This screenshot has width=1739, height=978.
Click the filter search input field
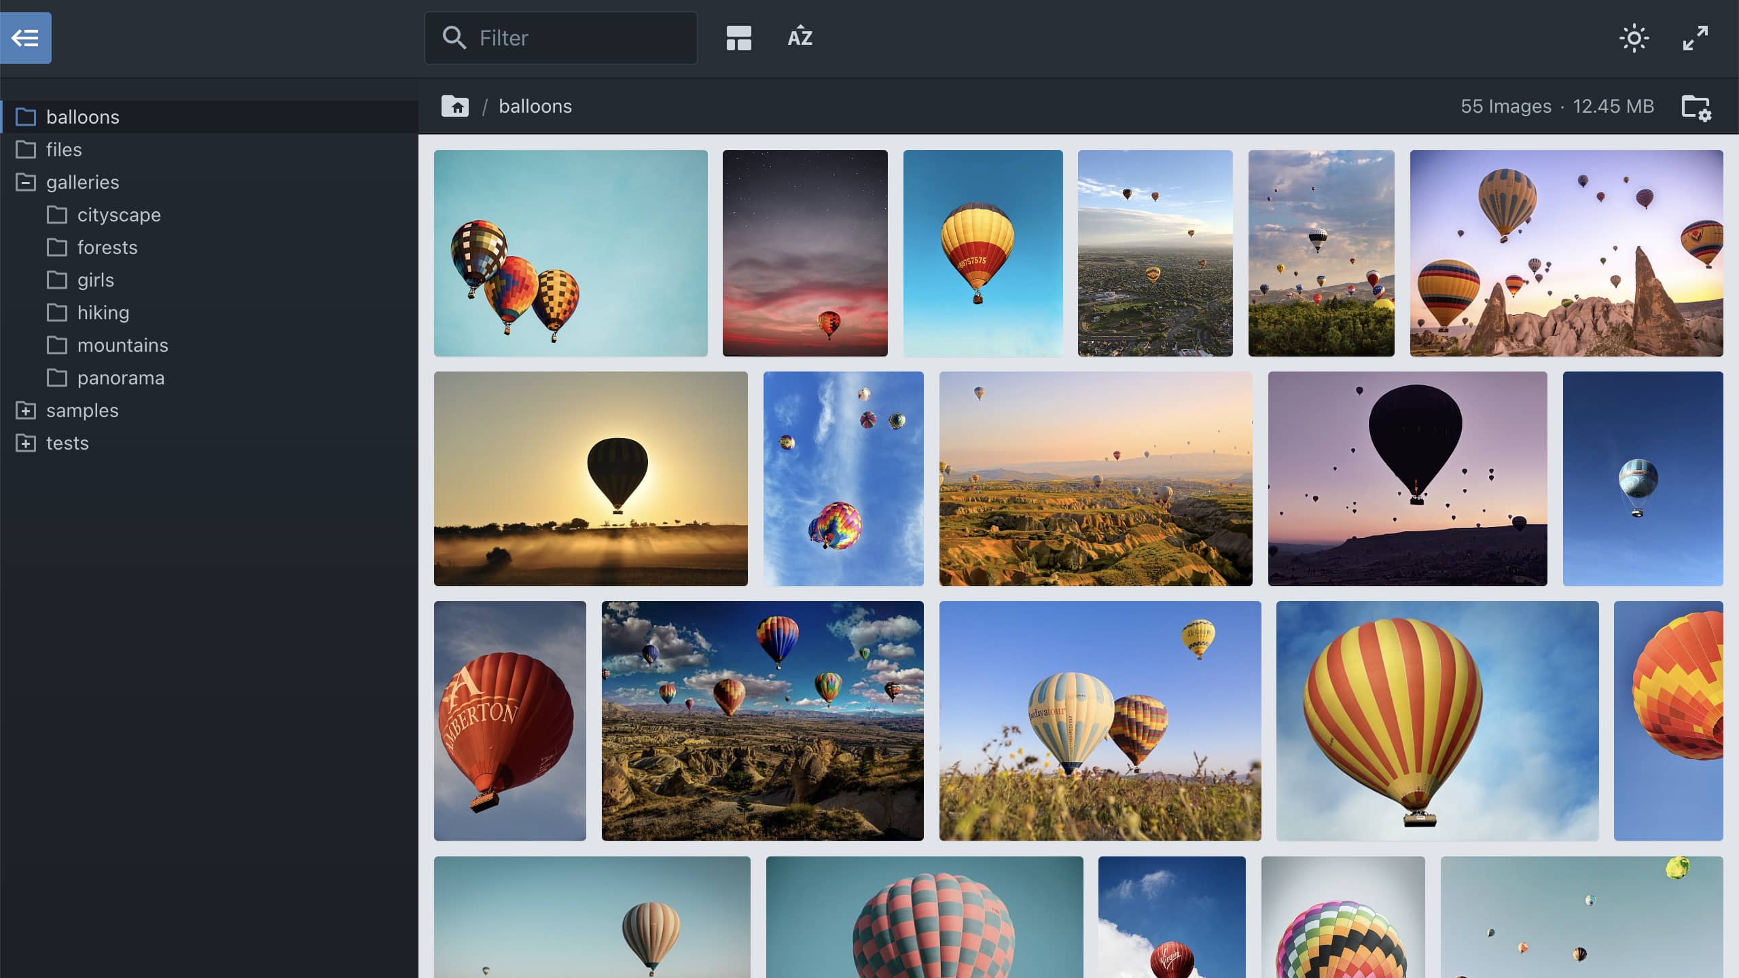coord(562,38)
